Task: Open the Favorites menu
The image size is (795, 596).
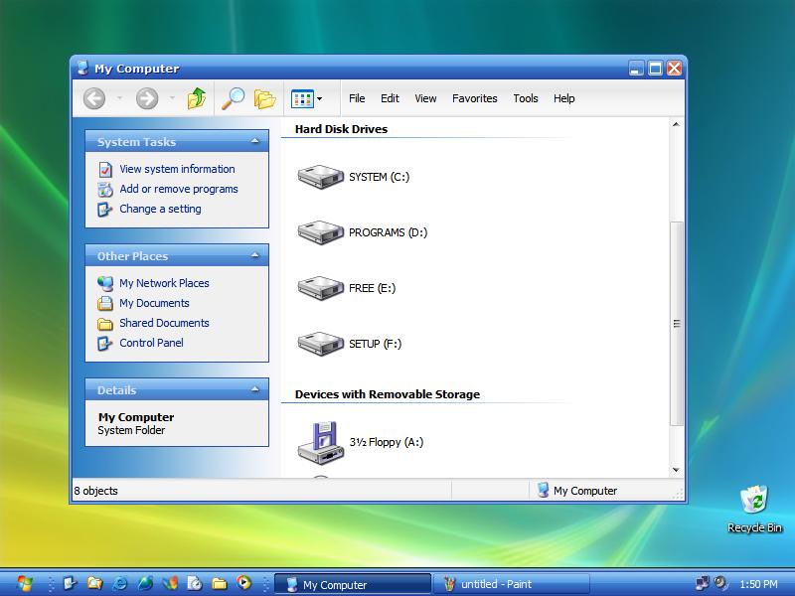Action: click(x=475, y=98)
